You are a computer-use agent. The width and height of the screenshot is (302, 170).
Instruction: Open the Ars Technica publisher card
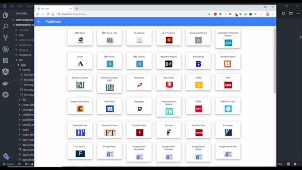tap(169, 37)
